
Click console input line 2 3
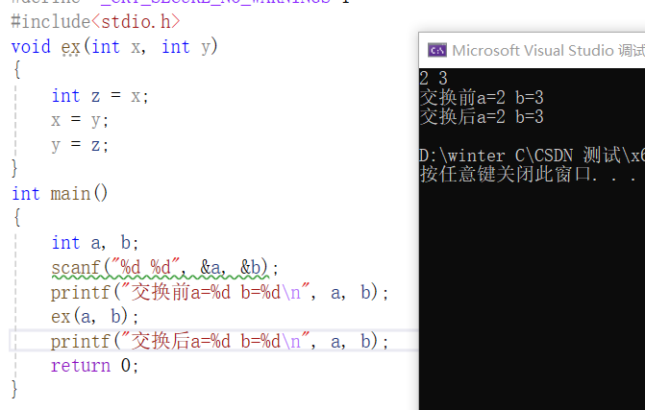434,78
